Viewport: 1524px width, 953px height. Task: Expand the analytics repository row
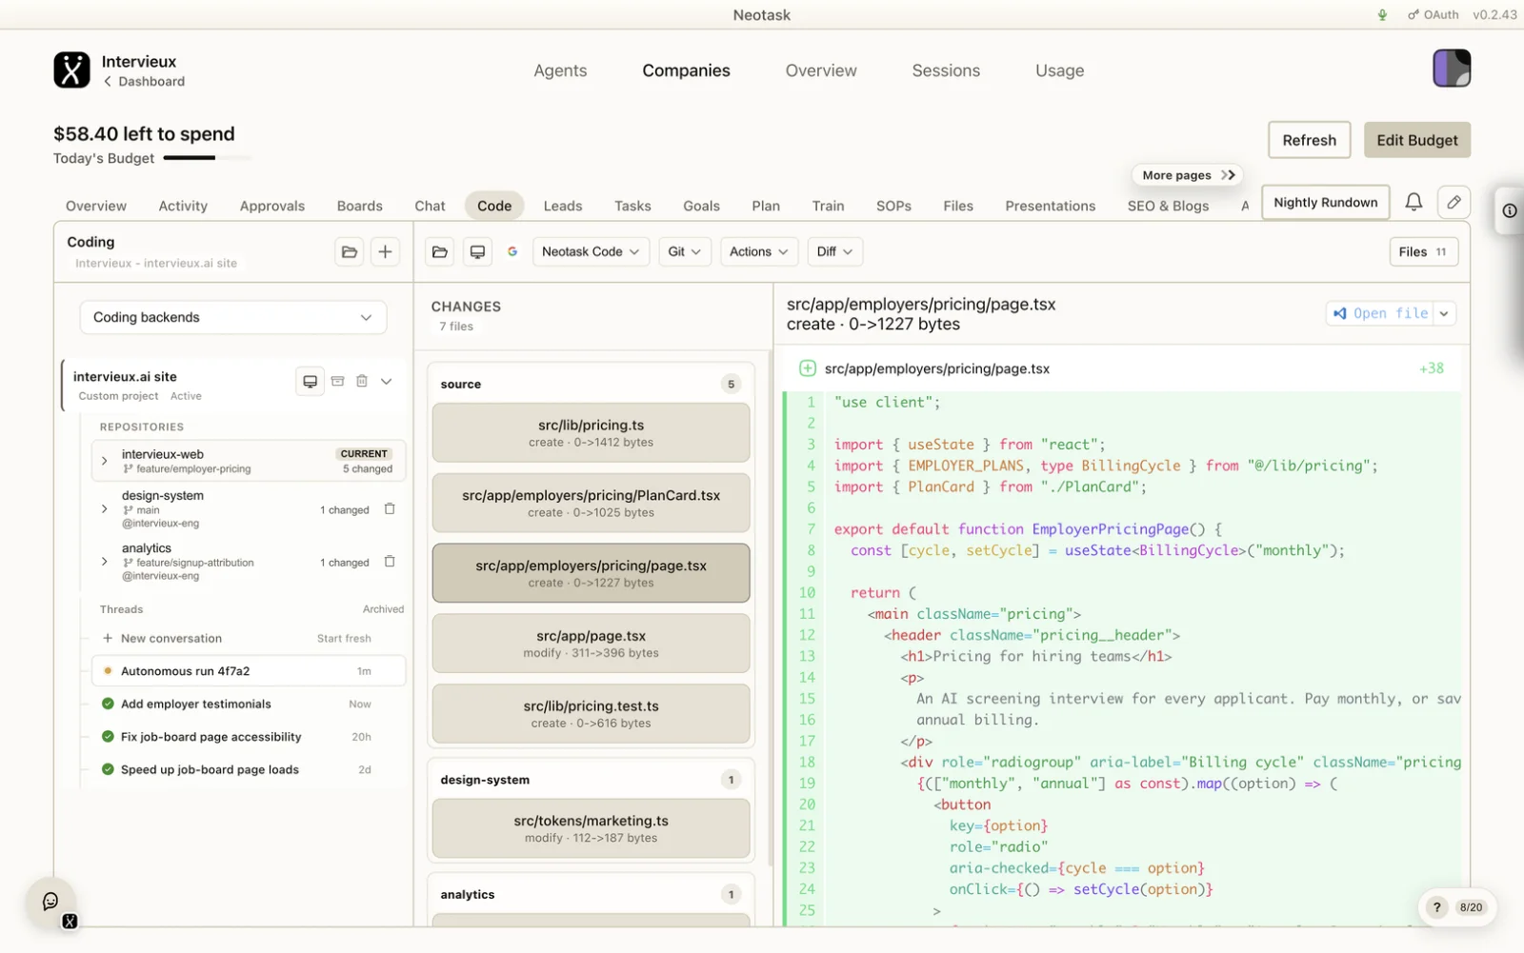[x=105, y=562]
